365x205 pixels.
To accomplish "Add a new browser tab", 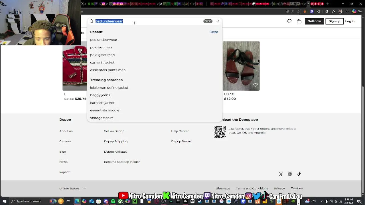I will coord(328,4).
